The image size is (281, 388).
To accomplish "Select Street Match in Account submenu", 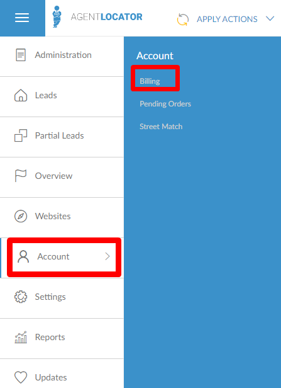I will pos(161,127).
